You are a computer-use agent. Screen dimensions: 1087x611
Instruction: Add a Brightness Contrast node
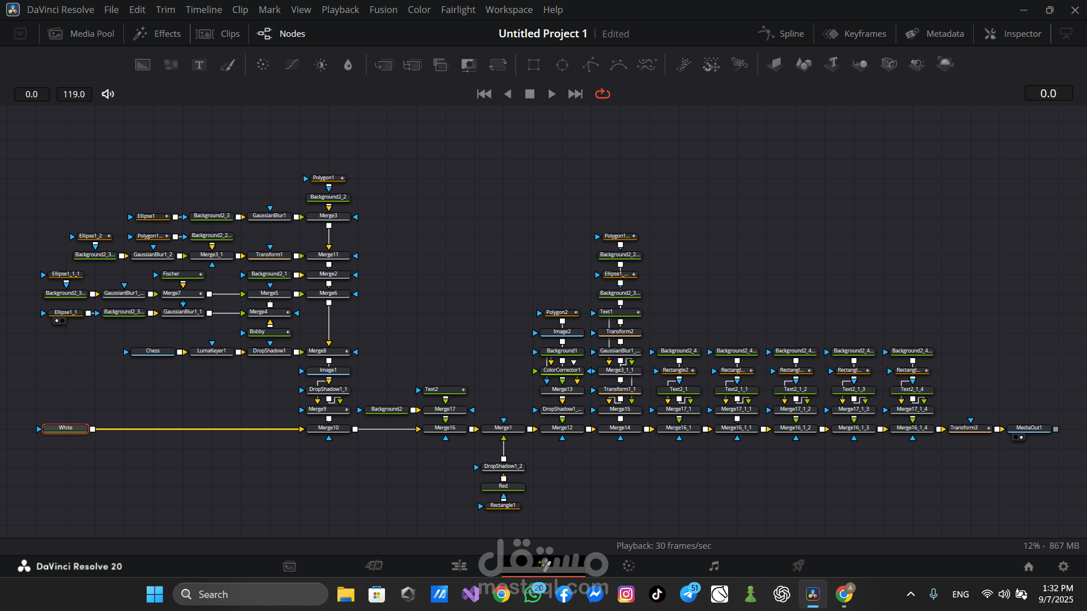pos(320,65)
